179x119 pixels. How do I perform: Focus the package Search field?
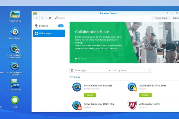point(102,18)
